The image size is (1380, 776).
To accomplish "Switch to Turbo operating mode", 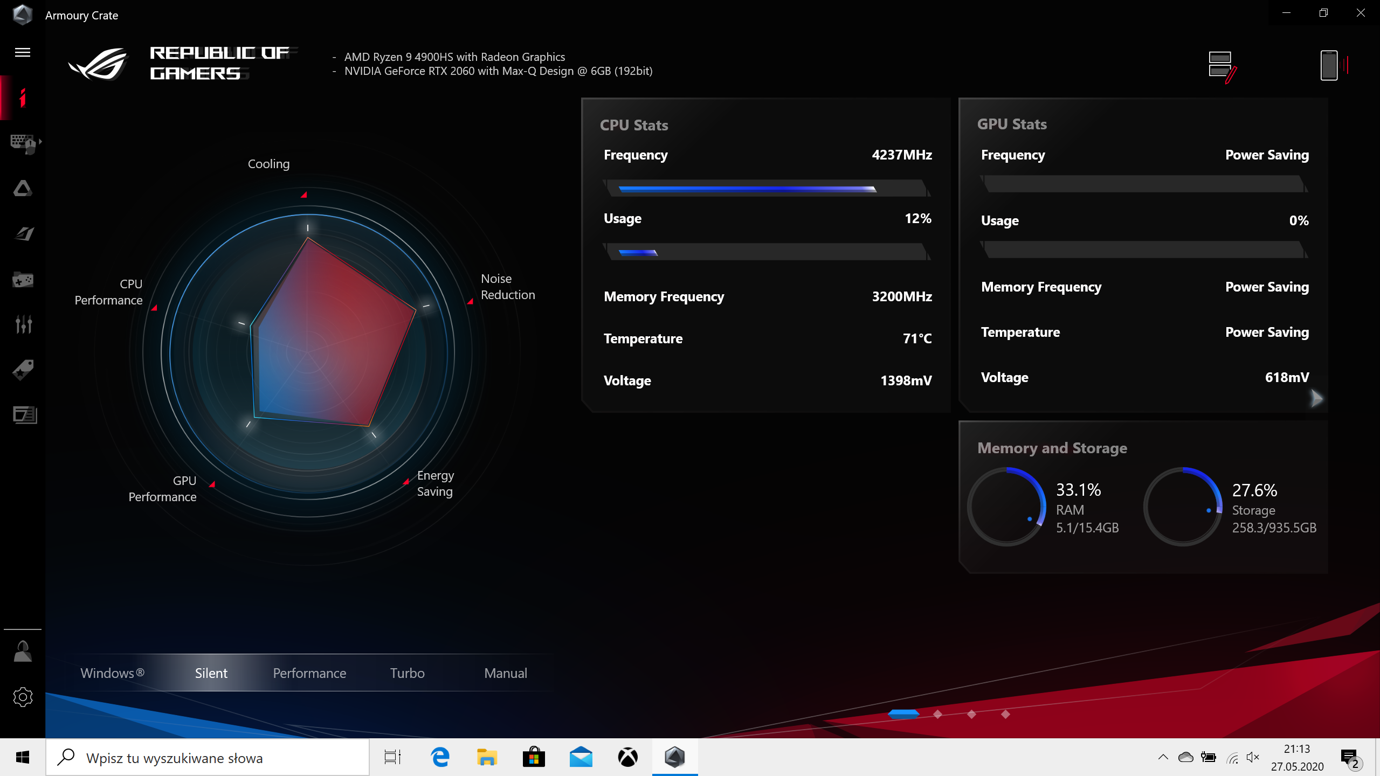I will (407, 673).
